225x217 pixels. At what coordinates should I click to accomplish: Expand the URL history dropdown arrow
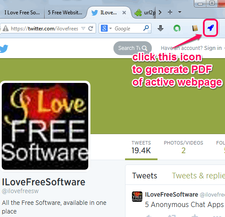[83, 28]
